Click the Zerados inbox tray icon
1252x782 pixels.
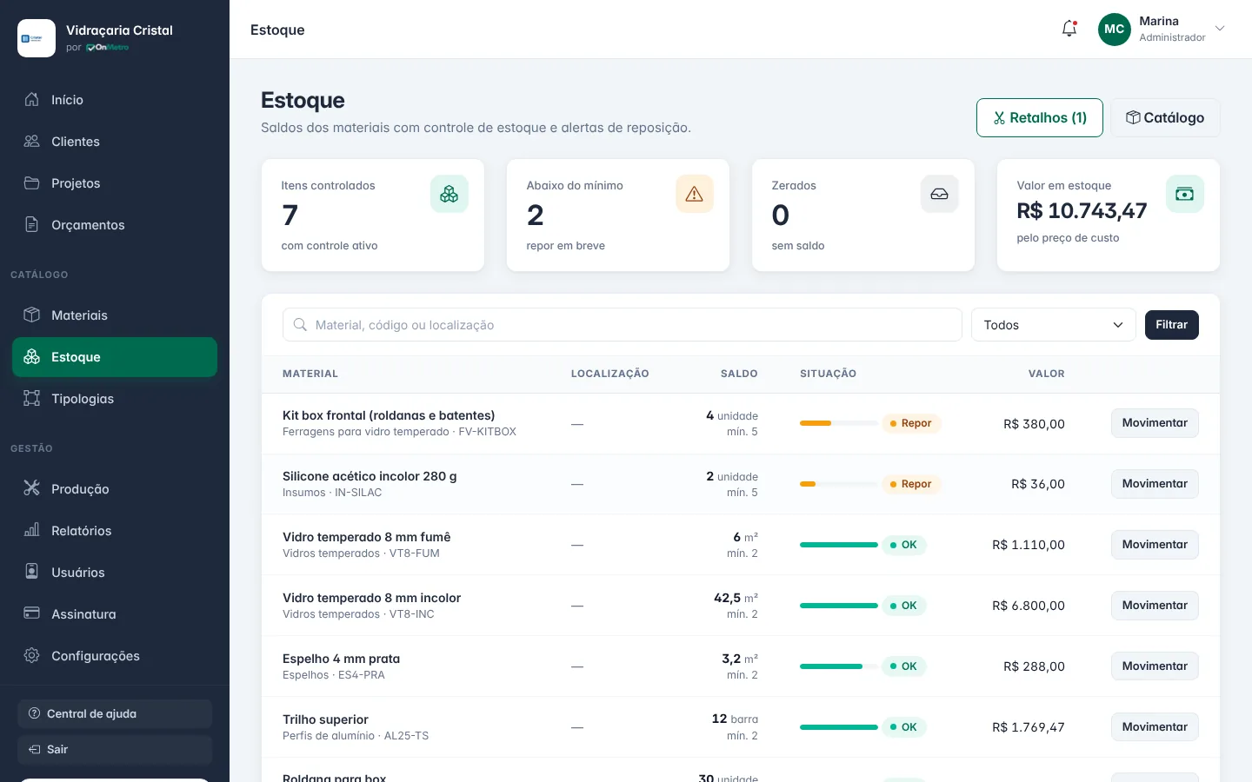pos(939,194)
